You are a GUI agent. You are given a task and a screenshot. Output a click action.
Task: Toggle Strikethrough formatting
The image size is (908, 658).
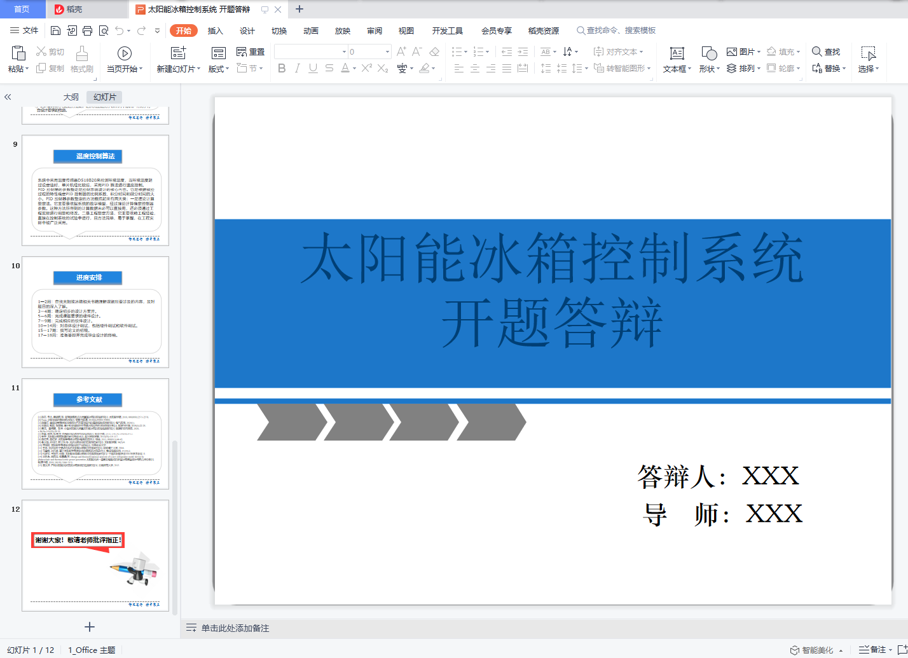coord(329,68)
